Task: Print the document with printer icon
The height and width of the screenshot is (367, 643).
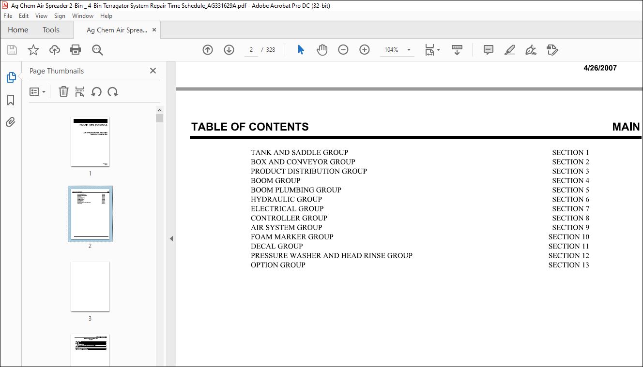Action: click(76, 50)
